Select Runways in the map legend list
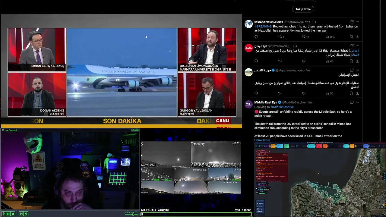This screenshot has width=386, height=217. (x=260, y=203)
